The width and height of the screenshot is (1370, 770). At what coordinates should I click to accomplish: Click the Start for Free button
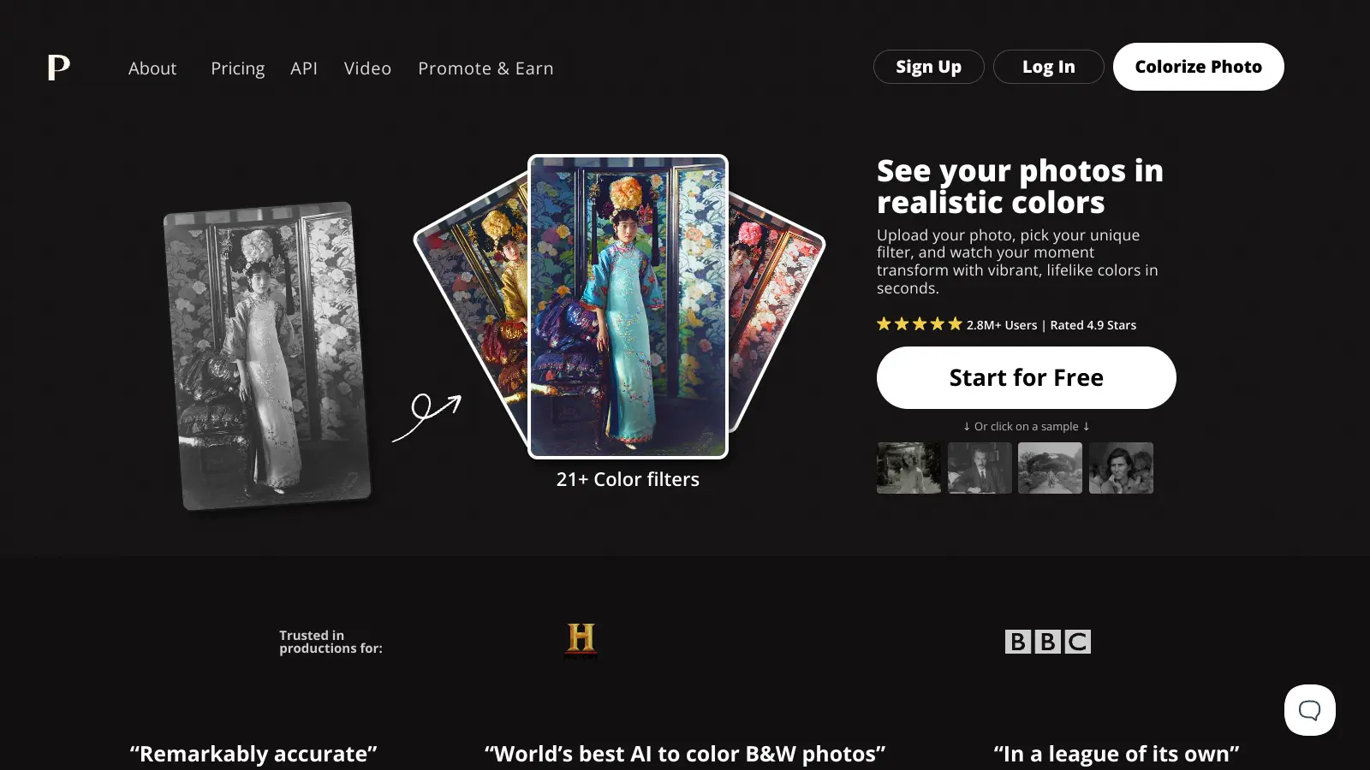click(x=1026, y=377)
